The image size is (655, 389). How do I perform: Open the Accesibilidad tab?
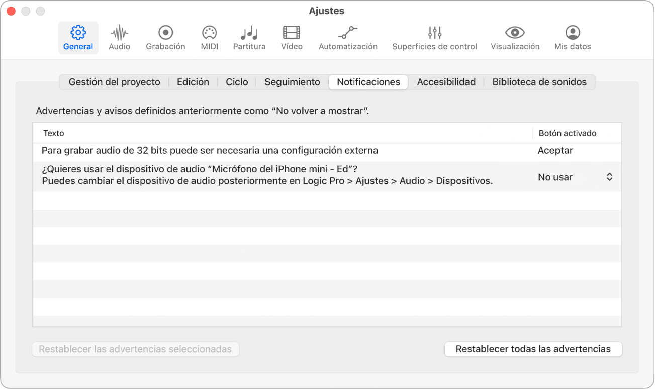[445, 81]
